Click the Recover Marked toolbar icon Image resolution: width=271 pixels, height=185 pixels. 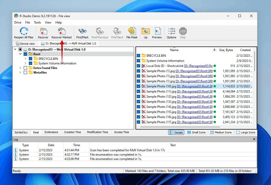[61, 31]
